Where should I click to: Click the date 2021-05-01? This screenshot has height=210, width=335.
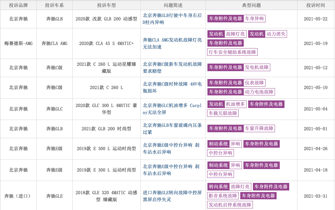315,129
